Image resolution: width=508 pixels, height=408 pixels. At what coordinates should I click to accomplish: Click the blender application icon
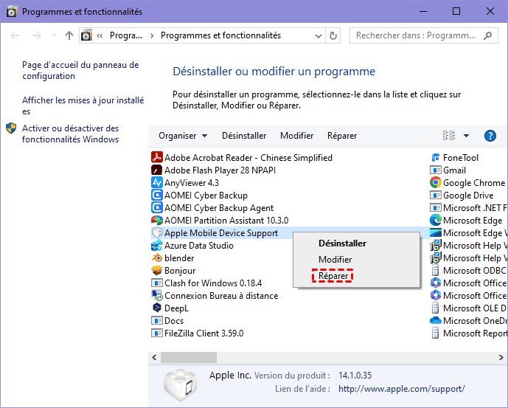pos(156,258)
